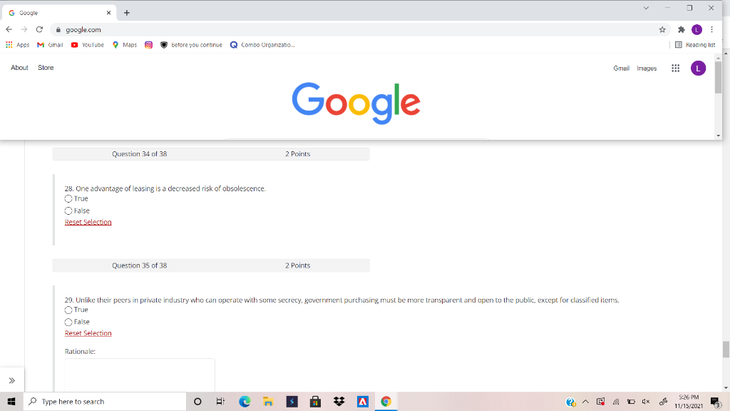Click inside the Rationale text box

coord(139,375)
